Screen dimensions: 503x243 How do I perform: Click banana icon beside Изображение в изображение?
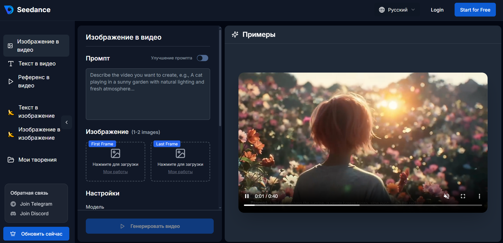point(11,134)
